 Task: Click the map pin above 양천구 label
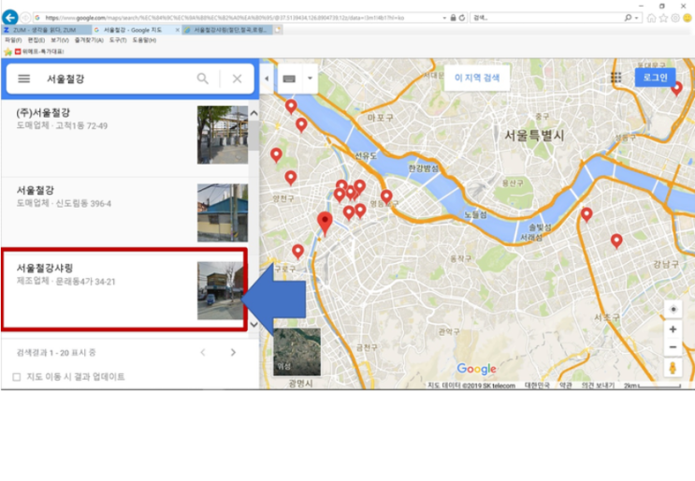(x=290, y=178)
